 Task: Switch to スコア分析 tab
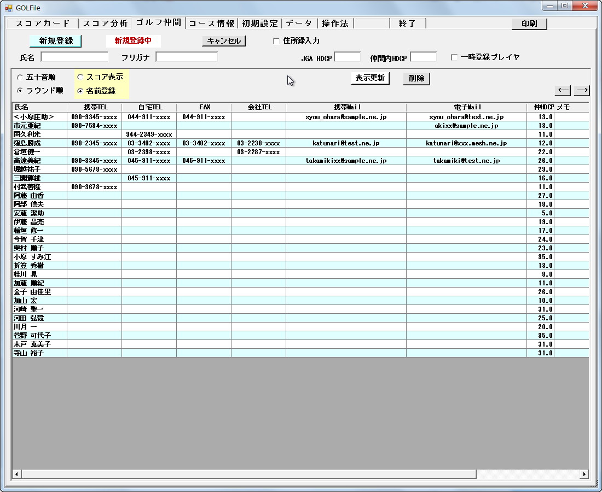click(105, 24)
